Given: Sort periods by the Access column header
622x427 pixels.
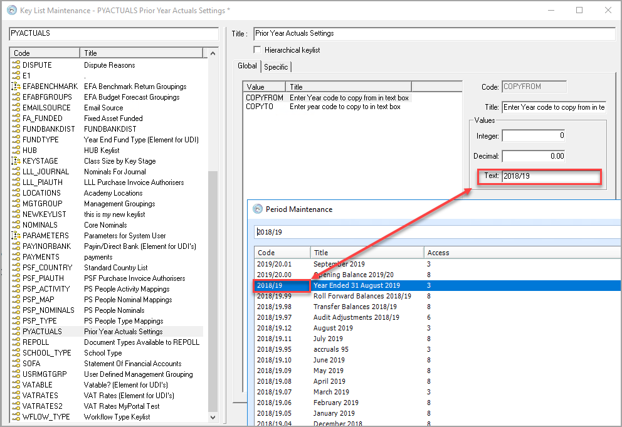Looking at the screenshot, I should pyautogui.click(x=438, y=253).
